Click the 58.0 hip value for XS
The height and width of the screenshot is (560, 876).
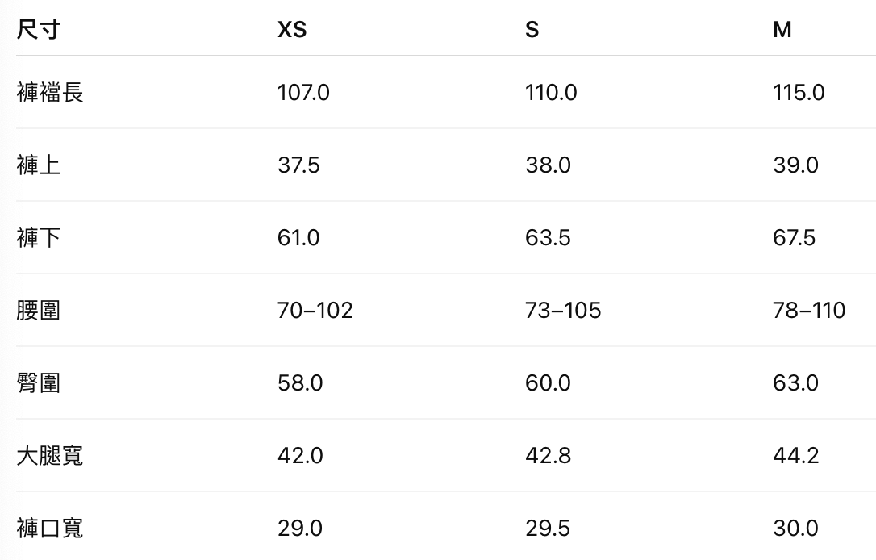[300, 383]
